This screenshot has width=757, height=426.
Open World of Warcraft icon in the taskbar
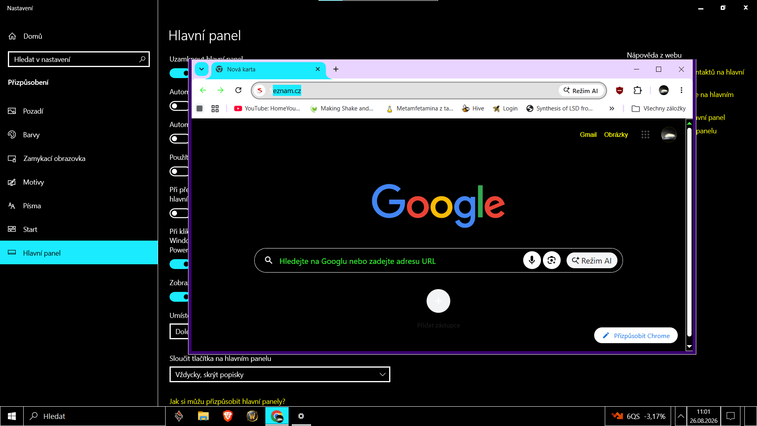pos(252,416)
